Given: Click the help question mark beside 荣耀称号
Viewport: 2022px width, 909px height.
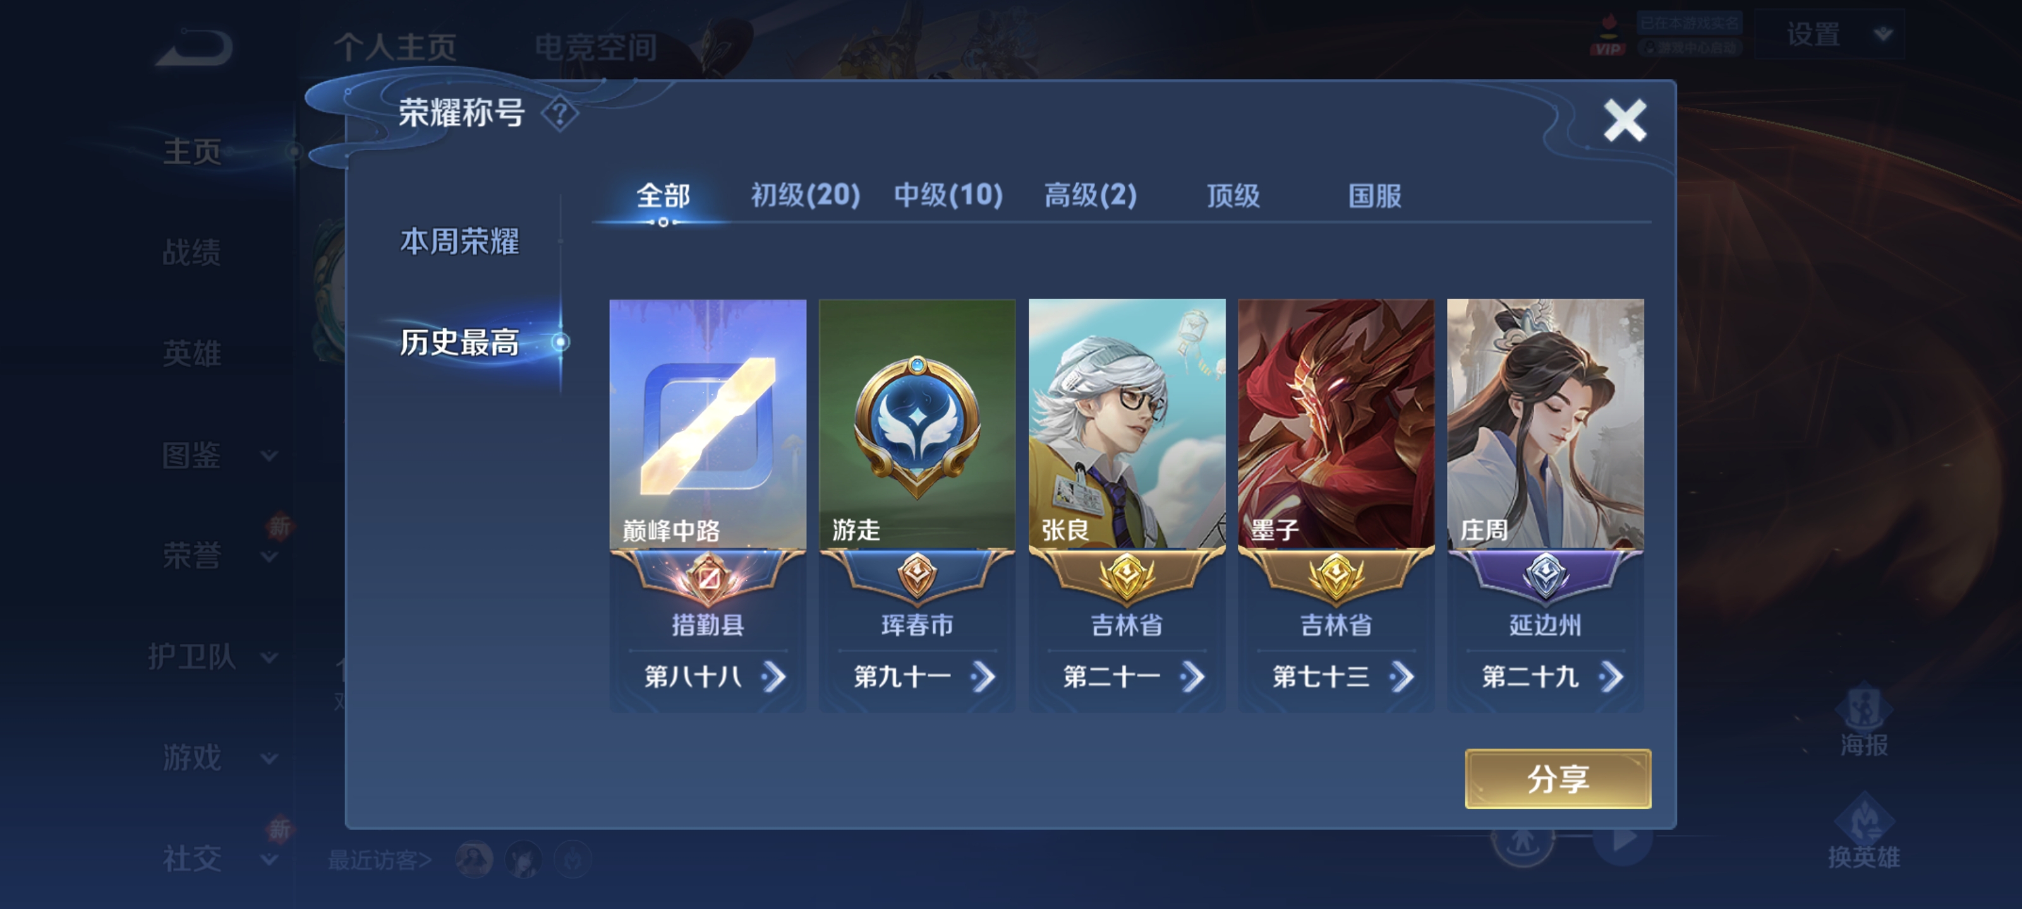Looking at the screenshot, I should pos(560,114).
